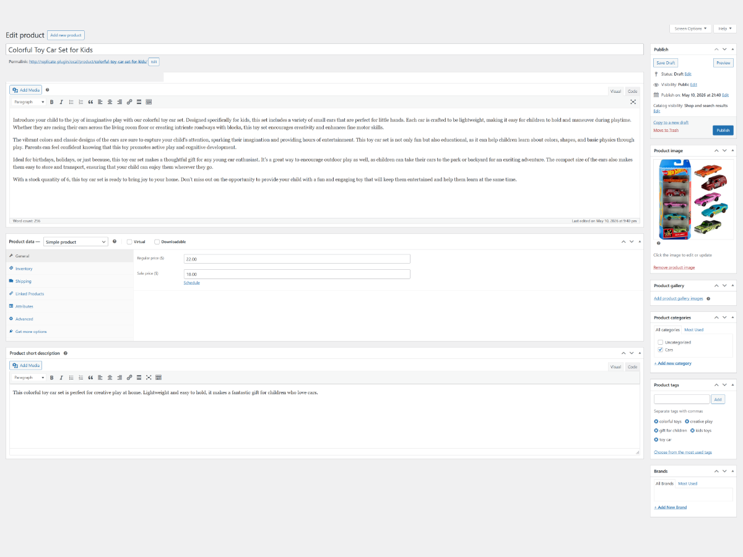Open Paragraph format dropdown in short description
The image size is (743, 557).
click(x=29, y=377)
